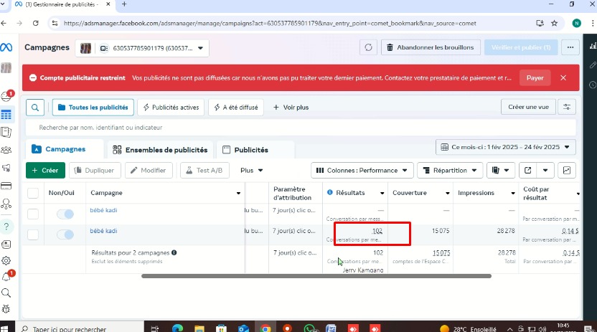The height and width of the screenshot is (332, 597).
Task: Click the export table icon
Action: 527,171
